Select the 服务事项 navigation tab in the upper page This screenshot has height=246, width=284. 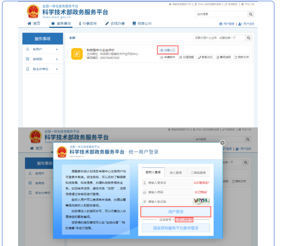tap(61, 23)
